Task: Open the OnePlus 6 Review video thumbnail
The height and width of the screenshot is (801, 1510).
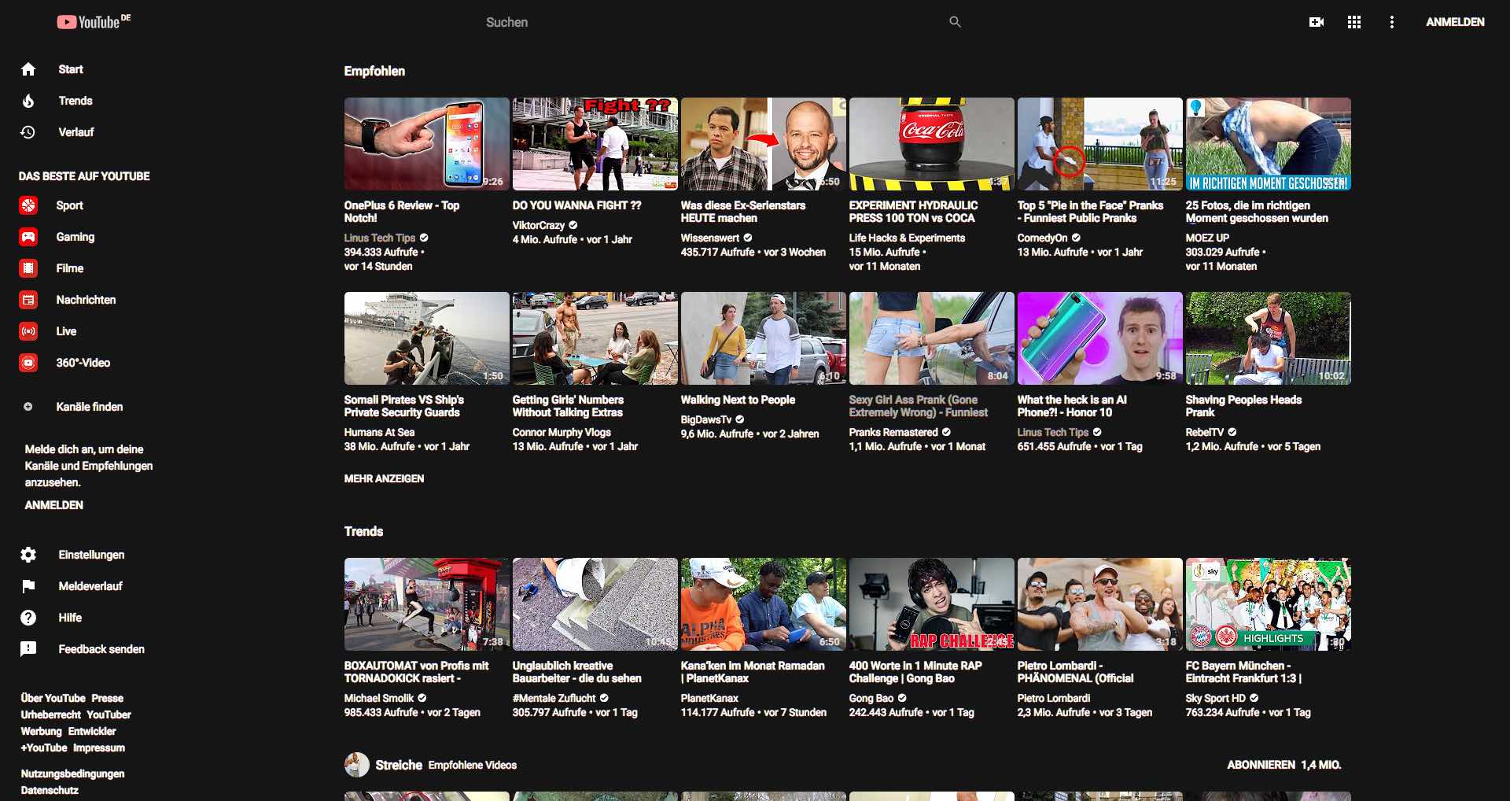Action: pos(426,144)
